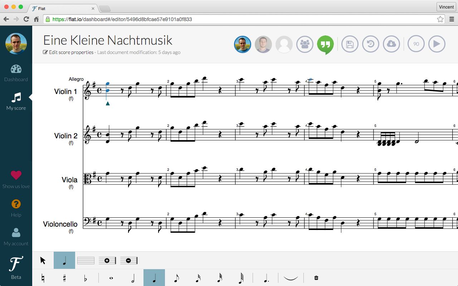Select the Viola staff label
This screenshot has width=458, height=286.
(69, 180)
